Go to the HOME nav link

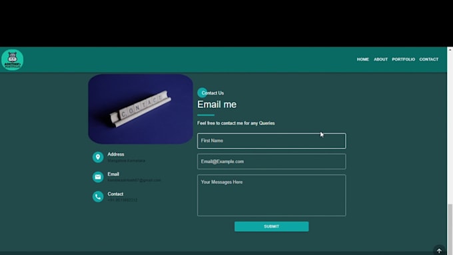tap(363, 59)
